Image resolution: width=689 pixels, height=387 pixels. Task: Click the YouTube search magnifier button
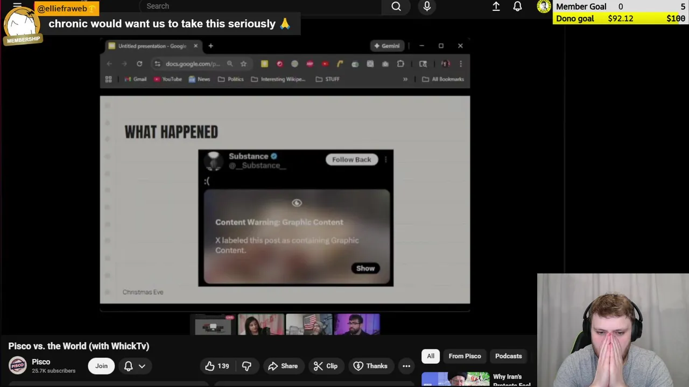tap(396, 6)
